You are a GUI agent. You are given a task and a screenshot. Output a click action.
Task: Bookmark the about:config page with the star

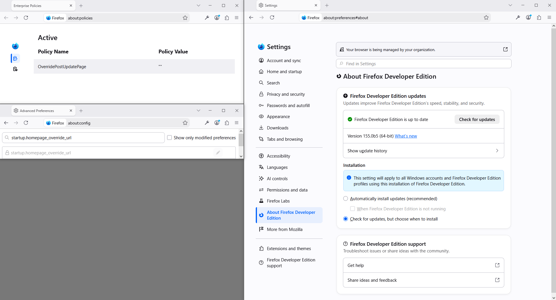click(x=185, y=123)
